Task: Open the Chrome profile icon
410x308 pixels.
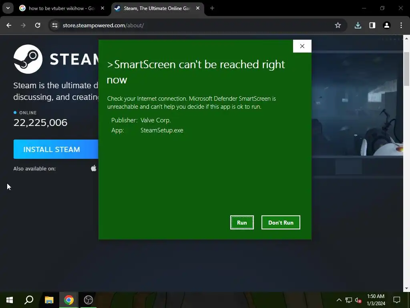Action: (x=387, y=25)
